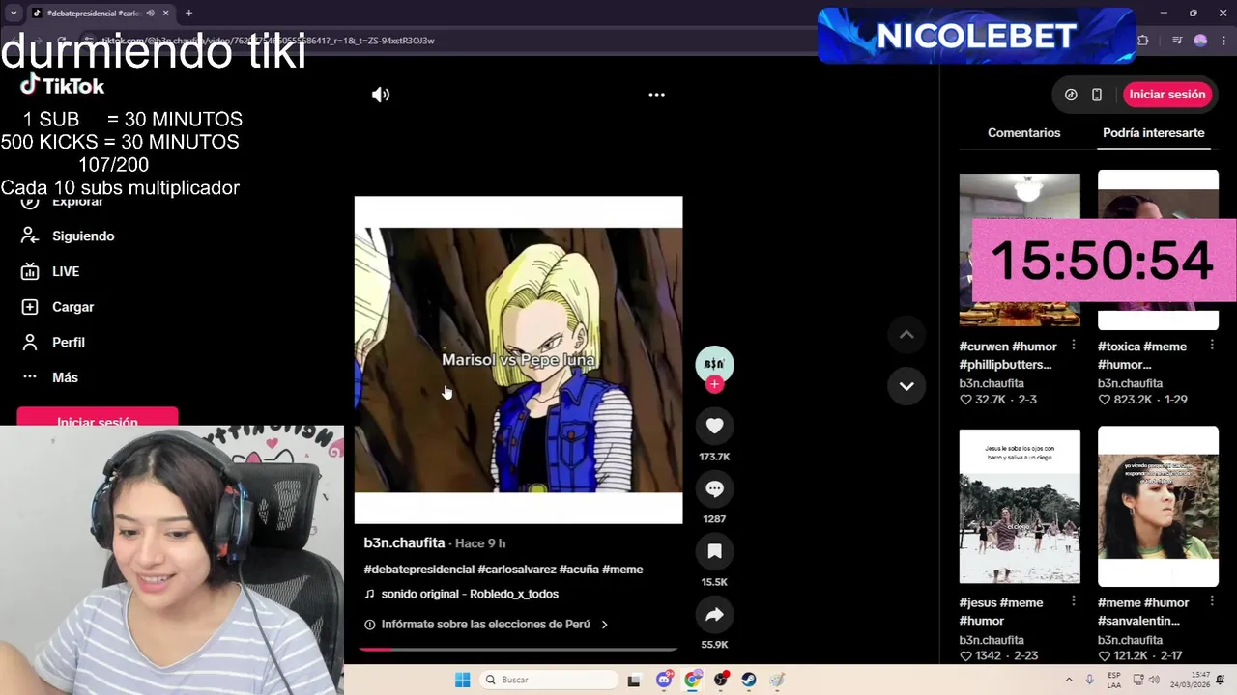The image size is (1237, 695).
Task: Click the microphone icon in system tray
Action: click(x=1090, y=680)
